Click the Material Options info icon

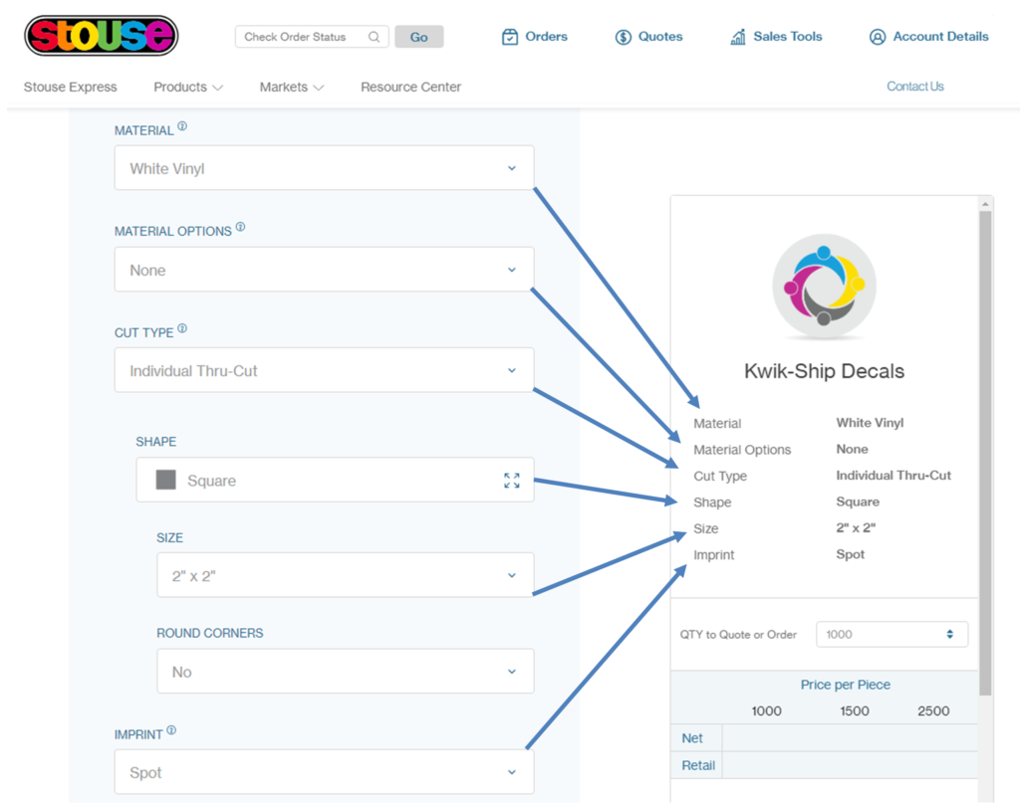click(240, 228)
